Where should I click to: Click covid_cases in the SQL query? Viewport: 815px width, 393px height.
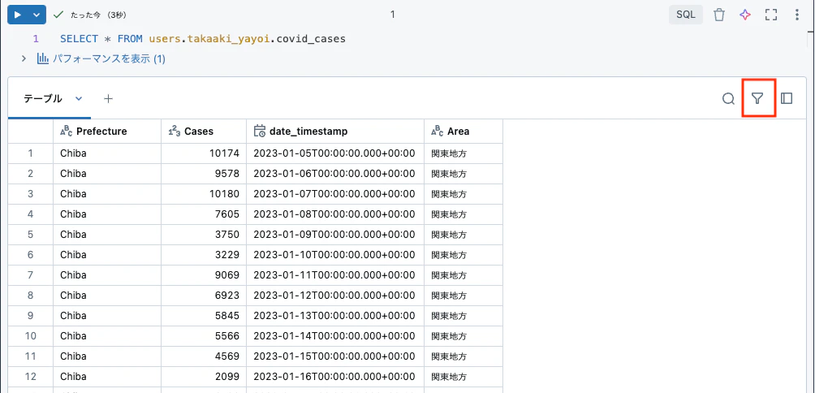pyautogui.click(x=312, y=38)
